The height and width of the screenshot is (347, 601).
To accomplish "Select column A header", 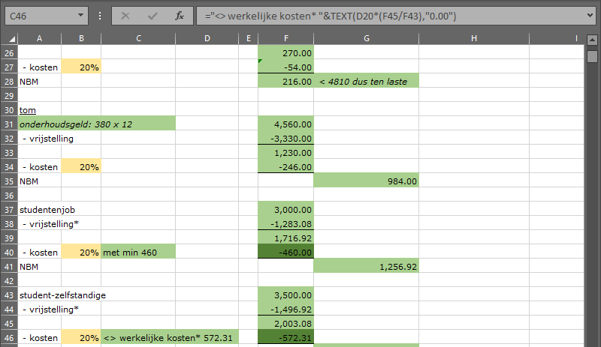I will click(39, 38).
